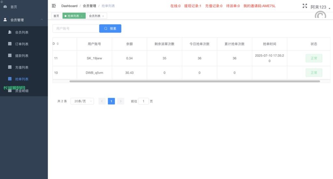
Task: Click the 抢单列表 grid icon
Action: pos(10,79)
